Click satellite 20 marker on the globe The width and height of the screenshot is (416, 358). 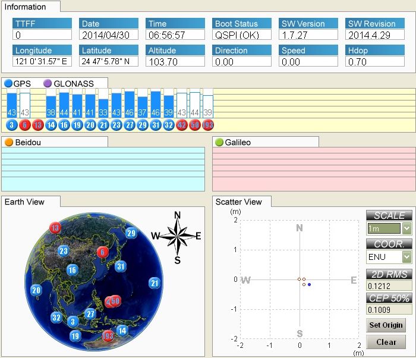tap(36, 291)
